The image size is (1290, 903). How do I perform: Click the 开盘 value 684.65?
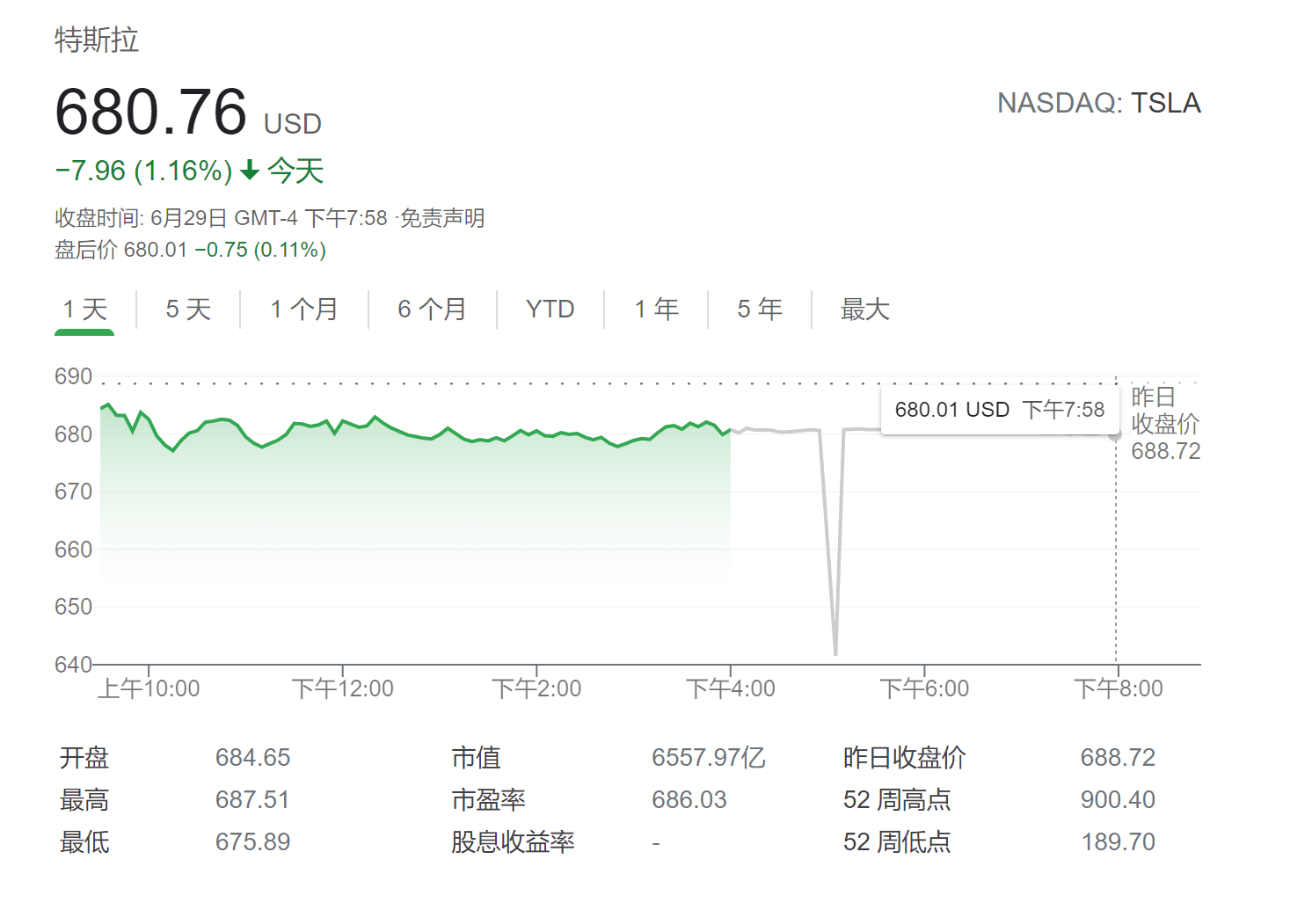pos(252,758)
